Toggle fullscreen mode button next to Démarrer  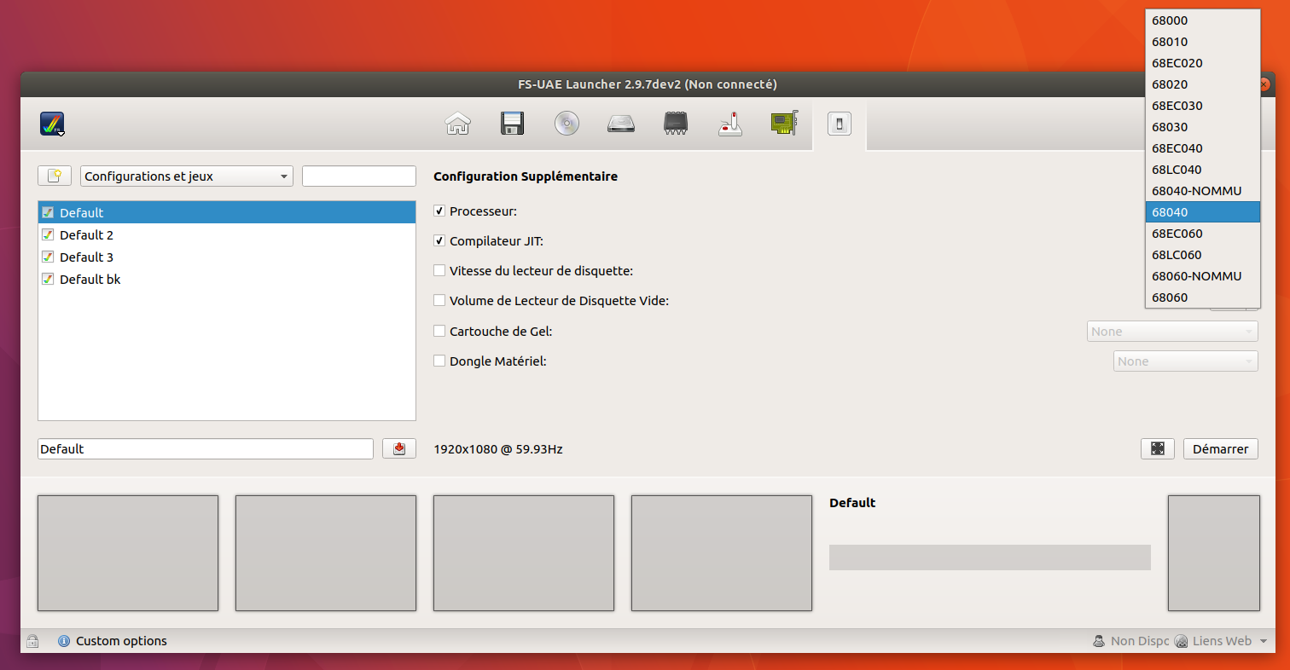click(1158, 448)
